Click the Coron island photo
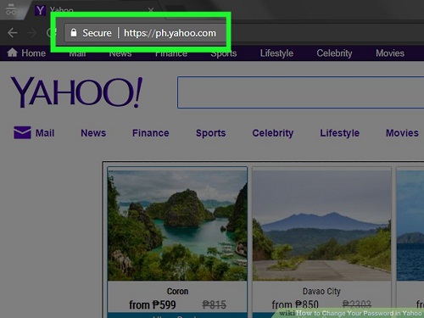This screenshot has width=424, height=318. 177,226
